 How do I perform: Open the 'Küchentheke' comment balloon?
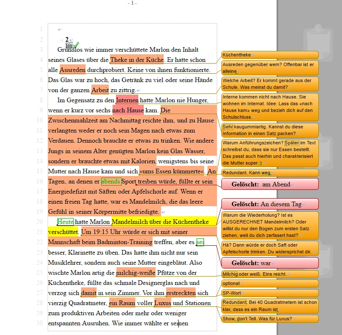click(270, 55)
